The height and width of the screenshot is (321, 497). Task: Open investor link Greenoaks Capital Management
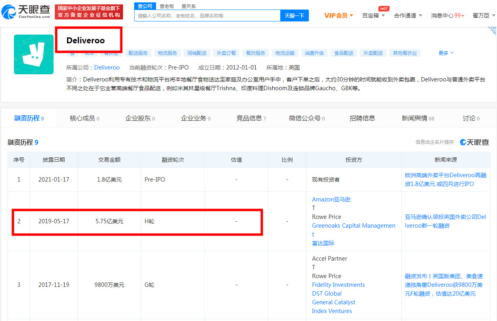(x=354, y=230)
